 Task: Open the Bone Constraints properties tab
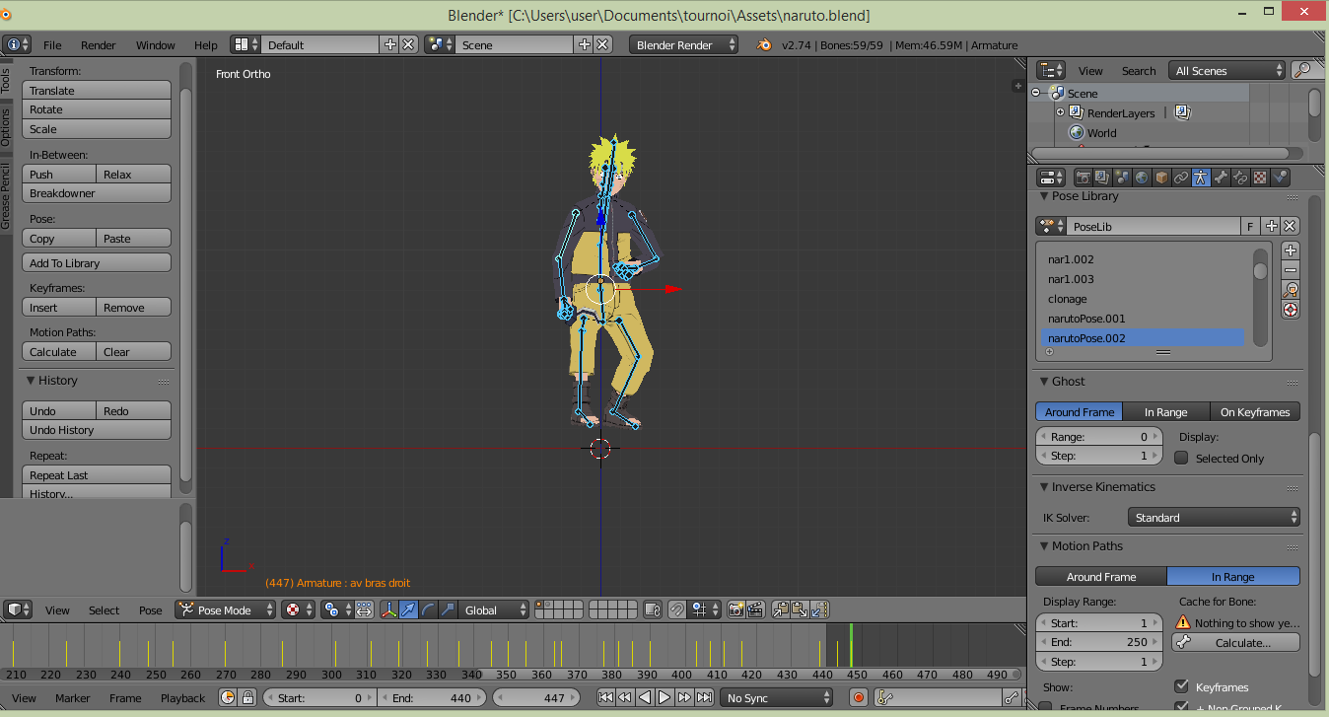pyautogui.click(x=1240, y=178)
